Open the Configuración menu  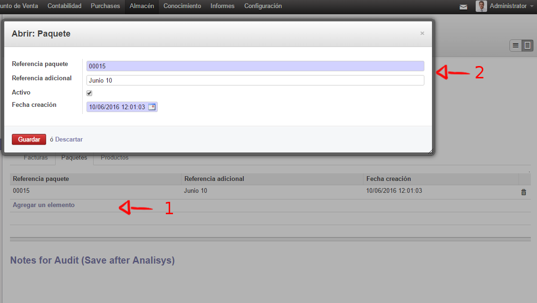point(263,6)
